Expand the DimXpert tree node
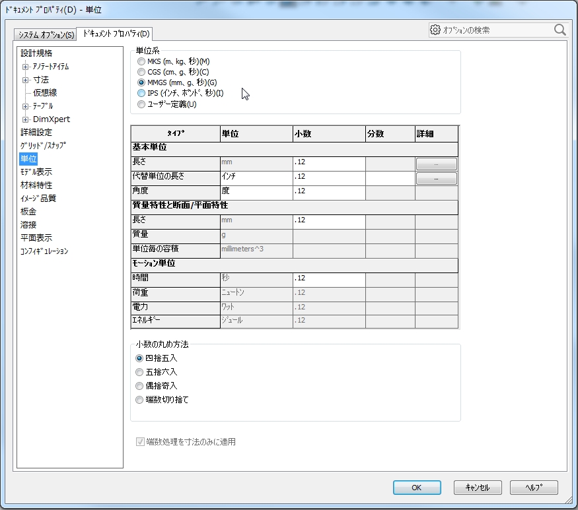 pos(26,119)
